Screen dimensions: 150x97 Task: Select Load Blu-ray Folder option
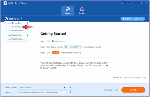(16, 31)
